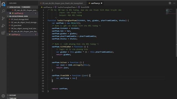Click line number 26 in the gutter
The image size is (177, 99).
click(43, 76)
